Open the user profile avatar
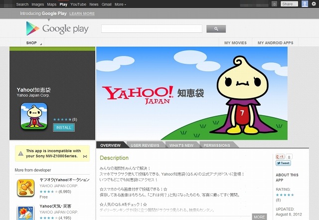The image size is (319, 220). tap(305, 3)
